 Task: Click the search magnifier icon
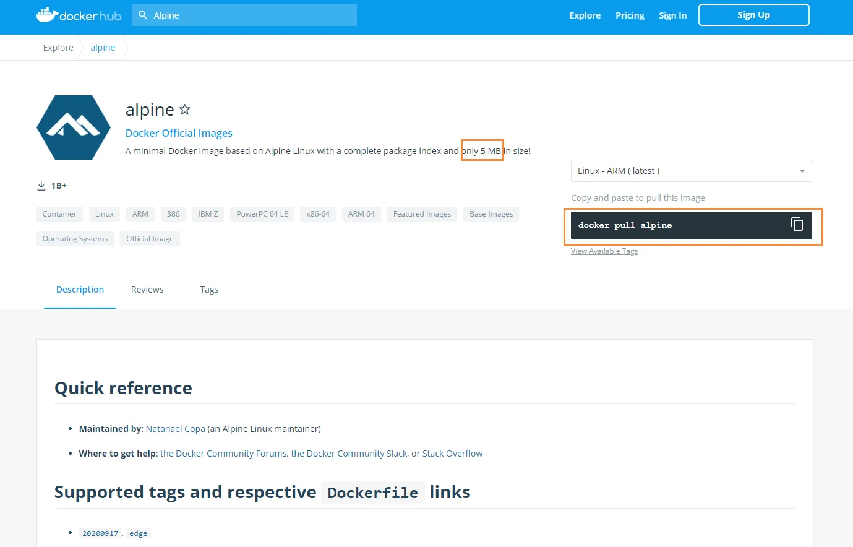(143, 15)
